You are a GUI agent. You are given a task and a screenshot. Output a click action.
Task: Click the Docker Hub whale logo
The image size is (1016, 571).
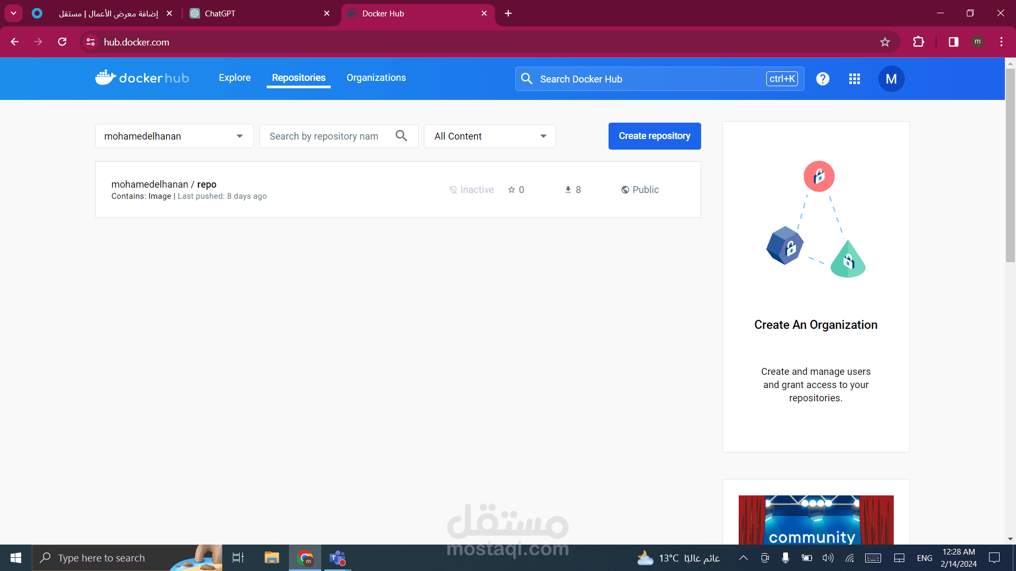tap(142, 78)
